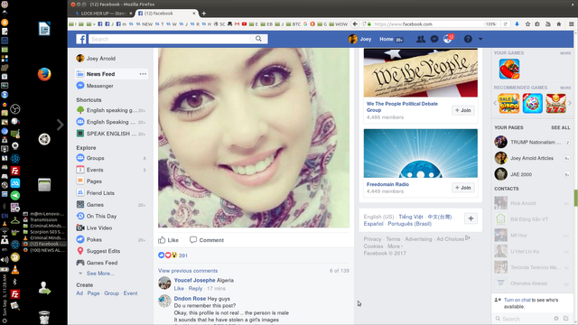The width and height of the screenshot is (578, 325).
Task: Open Joey Arnold profile in sidebar
Action: pyautogui.click(x=100, y=59)
